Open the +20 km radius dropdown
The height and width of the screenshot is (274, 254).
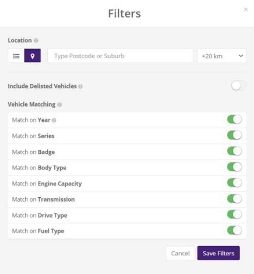click(x=221, y=56)
